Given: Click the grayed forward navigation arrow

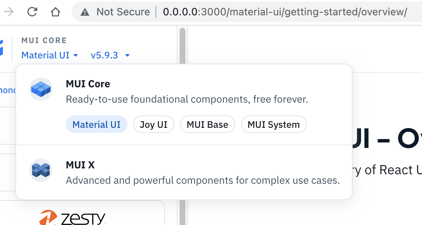Looking at the screenshot, I should [9, 11].
